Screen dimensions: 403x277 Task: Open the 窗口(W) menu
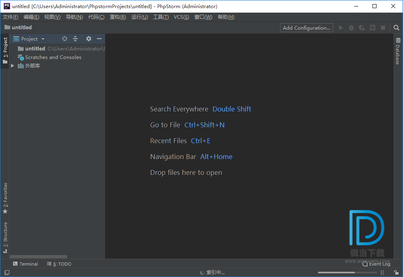pyautogui.click(x=203, y=17)
